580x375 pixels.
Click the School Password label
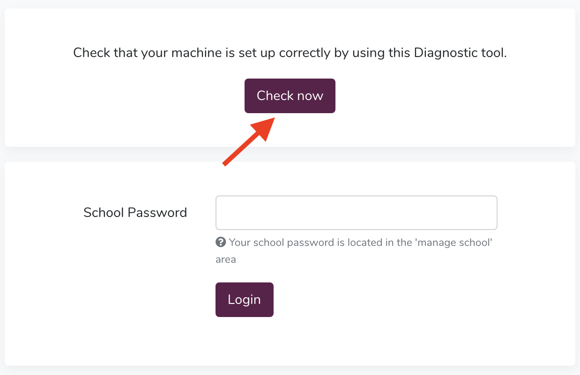coord(135,213)
